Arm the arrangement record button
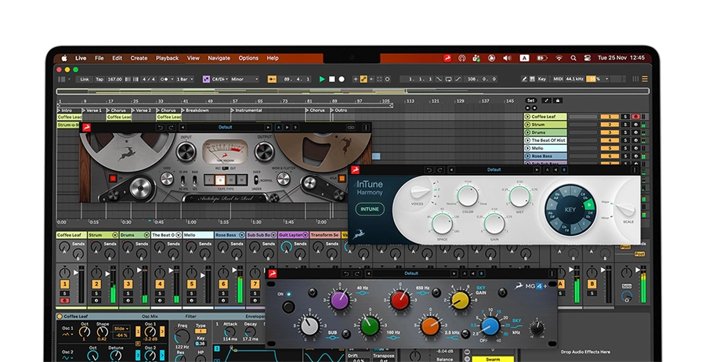The height and width of the screenshot is (362, 705). click(x=342, y=79)
